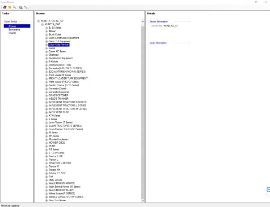
Task: Click the magnifying glass search toolbar icon
Action: pos(15,7)
